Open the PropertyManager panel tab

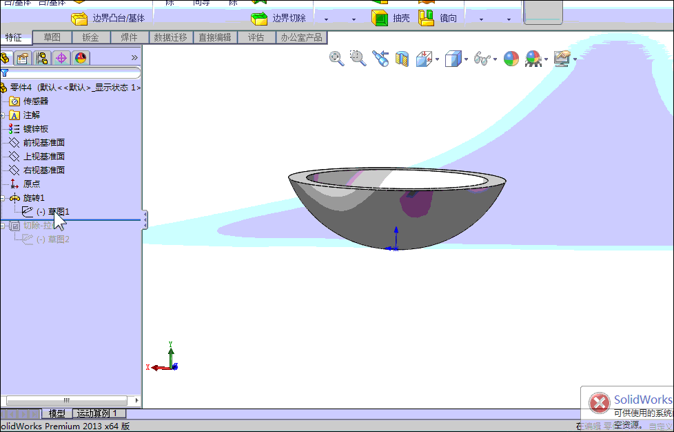coord(23,58)
